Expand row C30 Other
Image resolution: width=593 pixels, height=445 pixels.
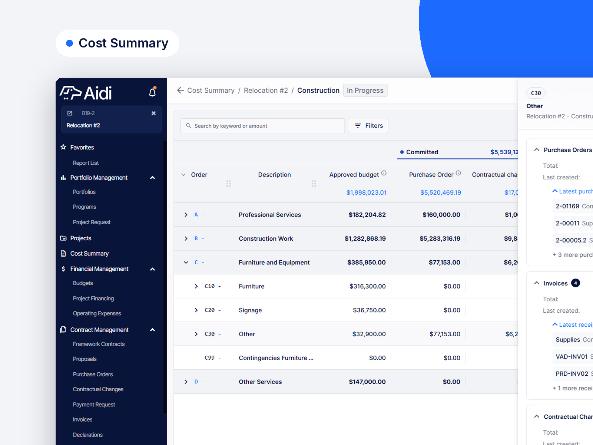[196, 334]
